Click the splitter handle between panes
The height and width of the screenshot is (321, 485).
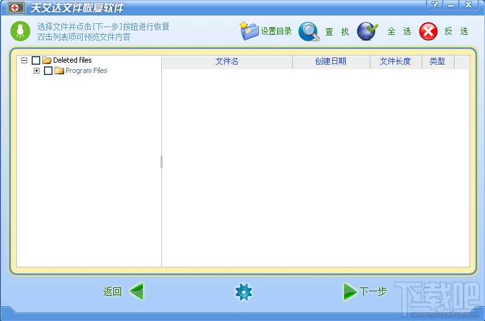[161, 161]
